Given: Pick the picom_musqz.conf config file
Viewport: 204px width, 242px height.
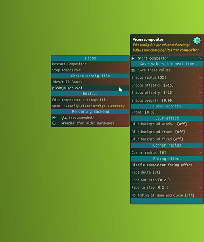Looking at the screenshot, I should tap(90, 88).
